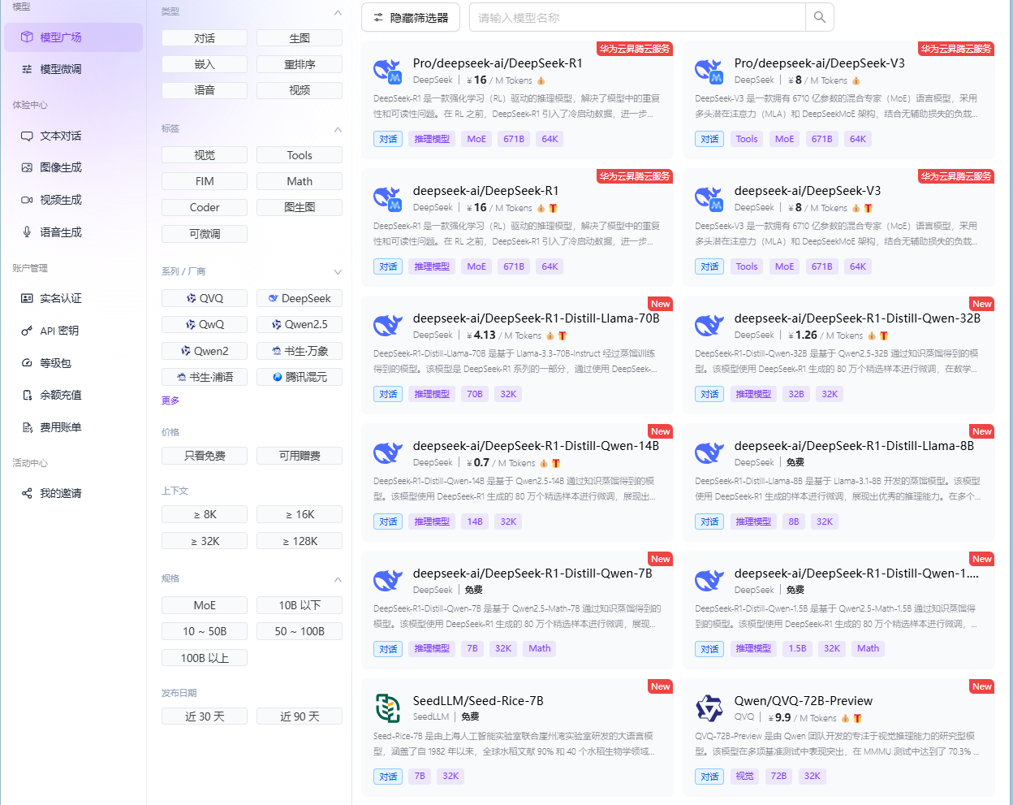Click the DeepSeek-R1-Distill-Qwen-1.5B whale logo
Image resolution: width=1013 pixels, height=805 pixels.
[709, 581]
